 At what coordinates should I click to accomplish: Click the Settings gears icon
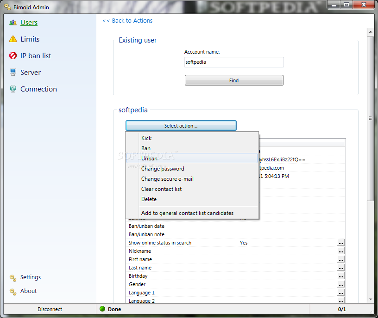coord(13,278)
